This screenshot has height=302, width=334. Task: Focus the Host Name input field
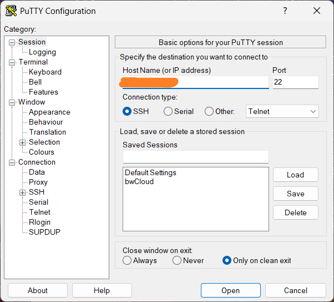(195, 82)
